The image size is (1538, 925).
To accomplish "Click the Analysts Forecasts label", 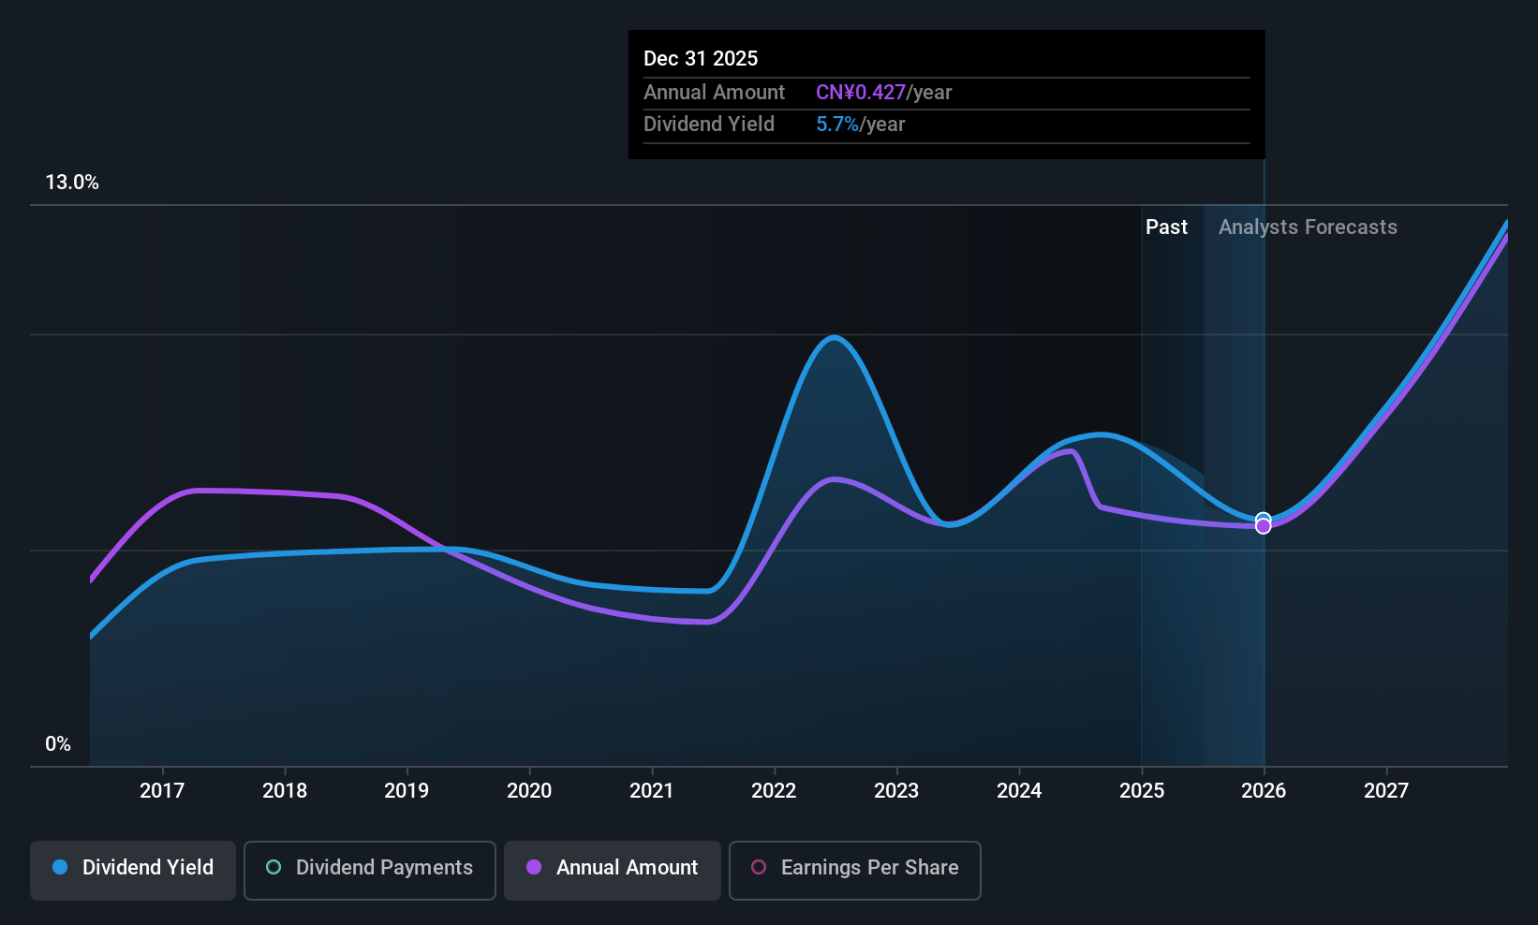I will click(1308, 228).
